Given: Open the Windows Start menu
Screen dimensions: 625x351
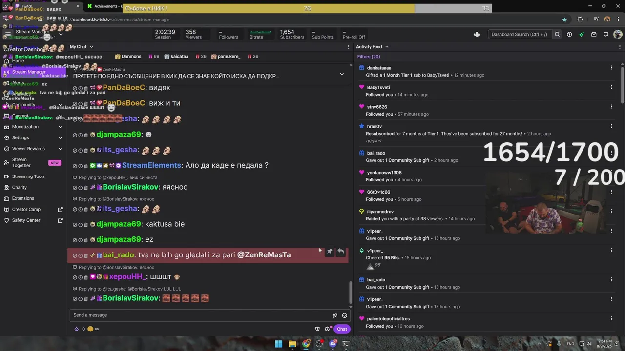Looking at the screenshot, I should 278,344.
